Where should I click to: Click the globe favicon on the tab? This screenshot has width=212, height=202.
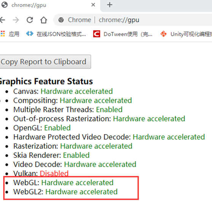coord(5,5)
